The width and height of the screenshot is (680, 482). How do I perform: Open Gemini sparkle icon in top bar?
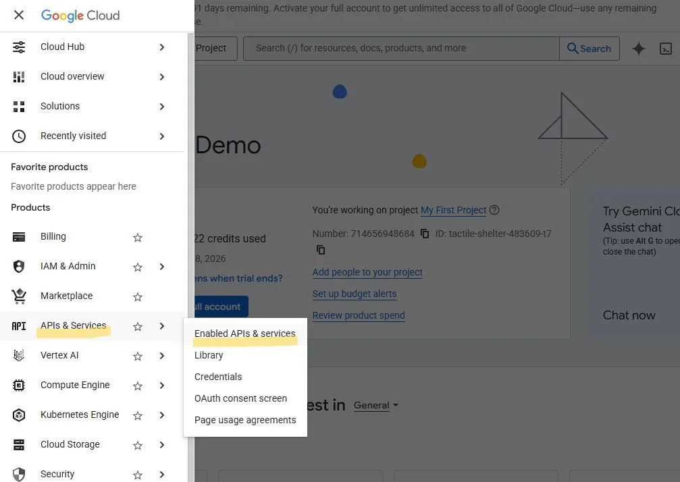coord(638,49)
